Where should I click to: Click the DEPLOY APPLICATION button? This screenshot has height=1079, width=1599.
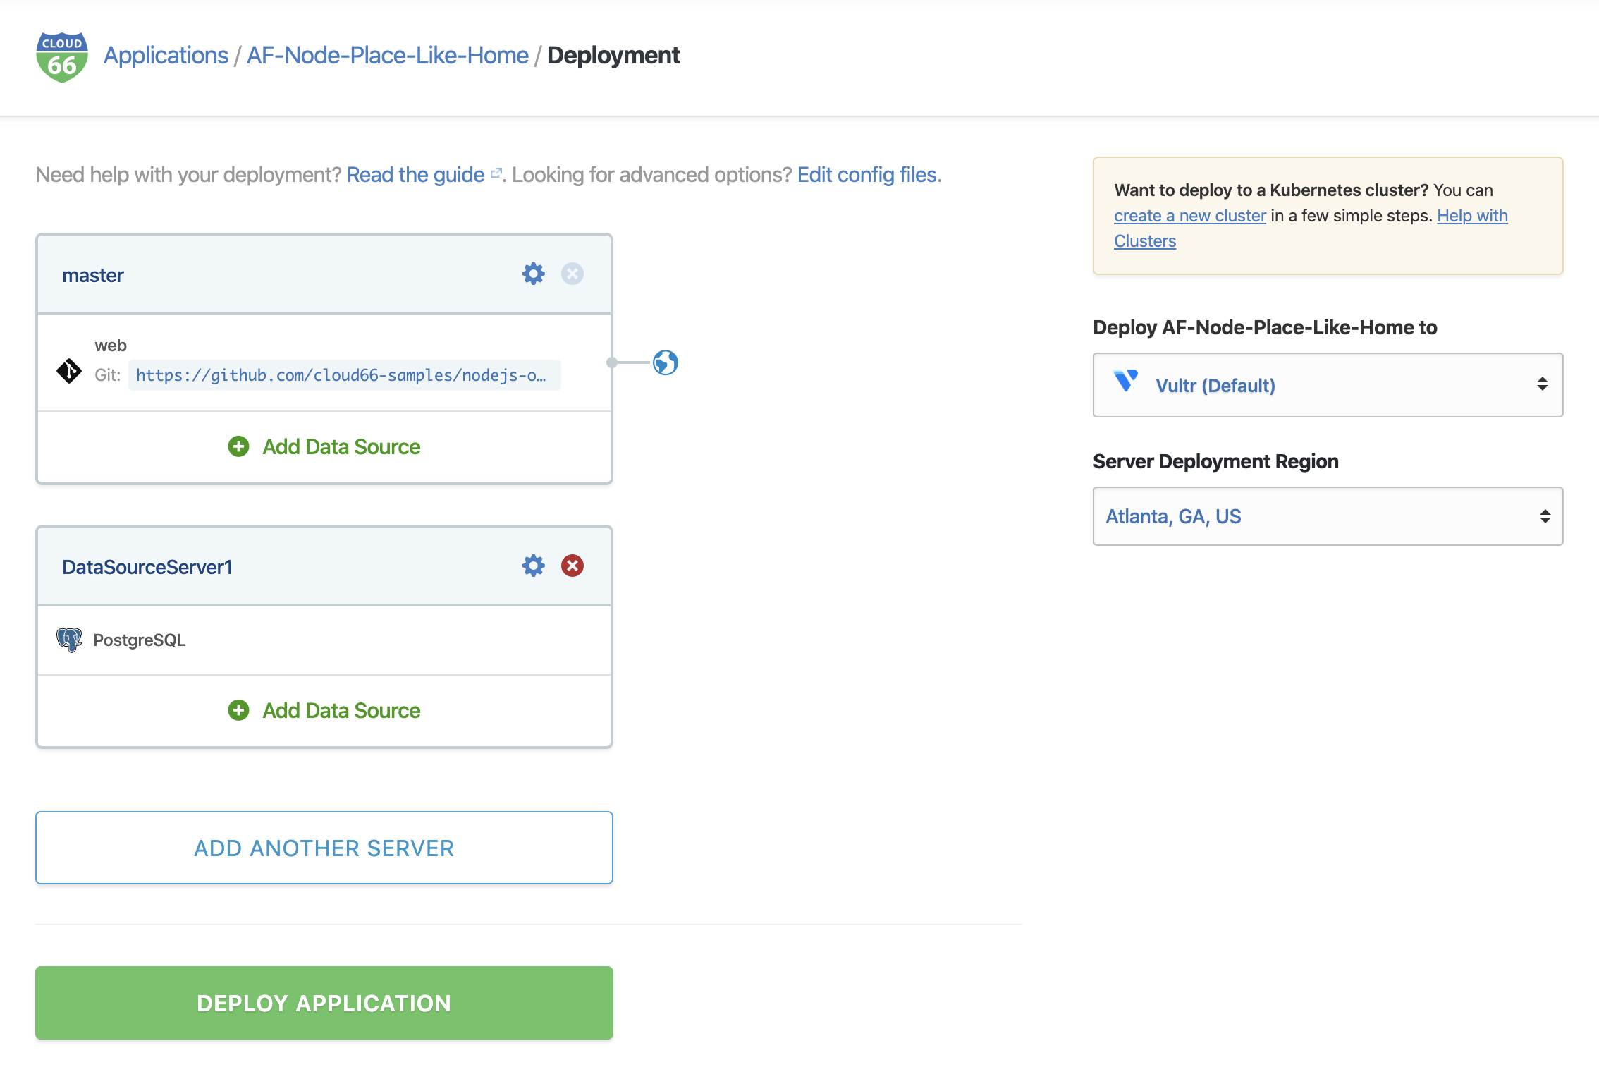324,1002
